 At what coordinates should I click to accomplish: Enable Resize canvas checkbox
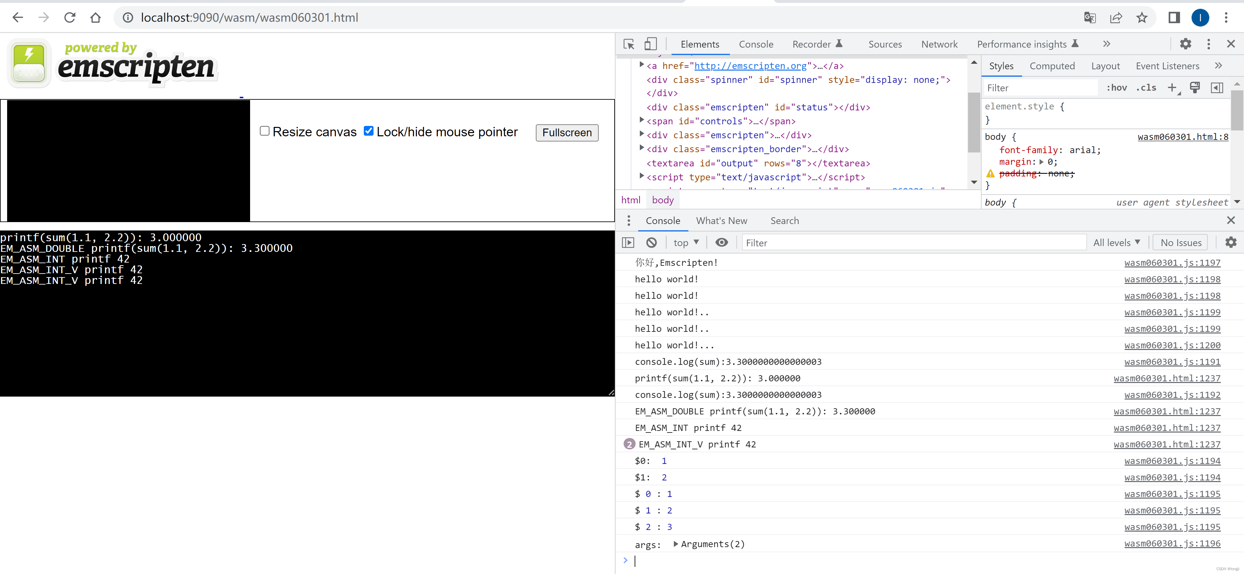pos(265,131)
